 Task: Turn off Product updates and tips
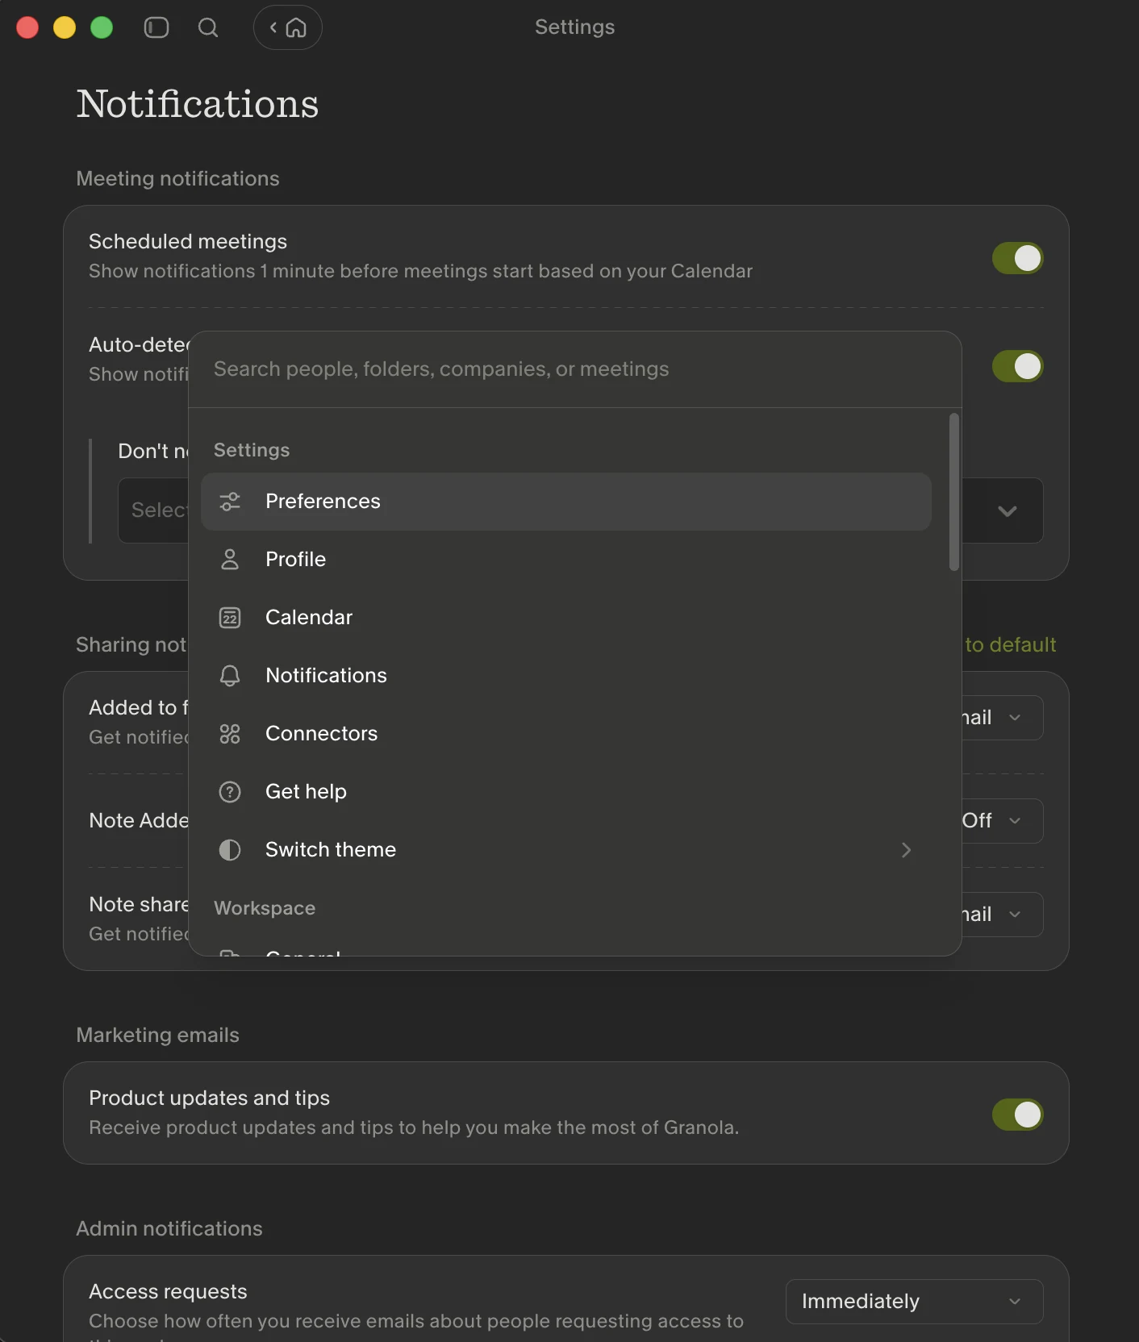point(1018,1115)
